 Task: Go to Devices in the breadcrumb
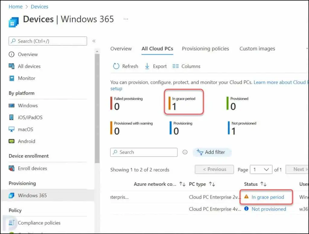click(x=40, y=7)
